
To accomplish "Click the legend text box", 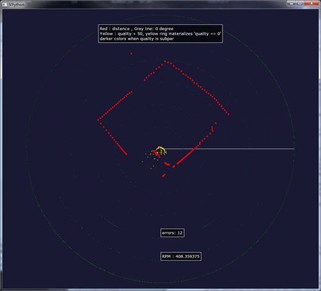I will coord(160,34).
